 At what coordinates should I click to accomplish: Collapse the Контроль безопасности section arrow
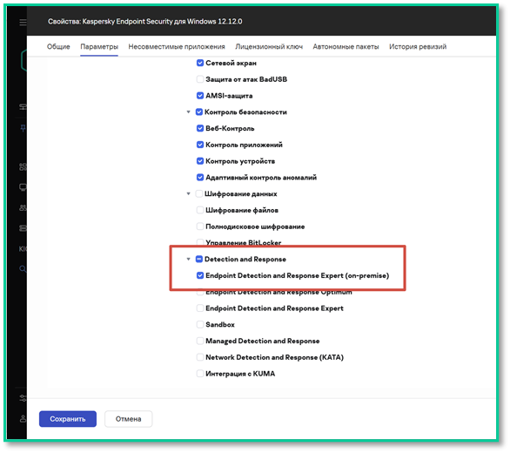click(188, 112)
